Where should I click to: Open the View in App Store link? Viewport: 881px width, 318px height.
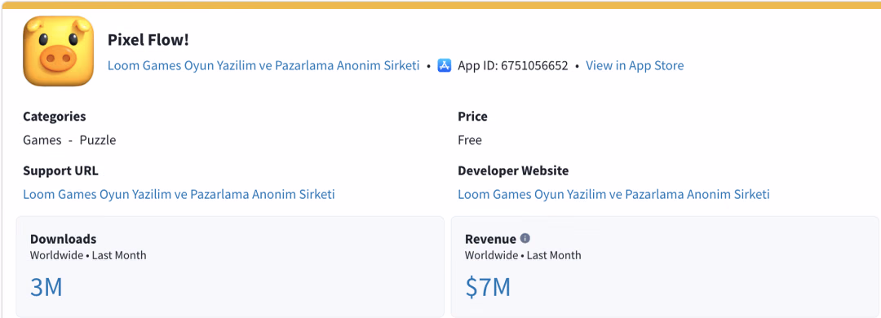(635, 66)
